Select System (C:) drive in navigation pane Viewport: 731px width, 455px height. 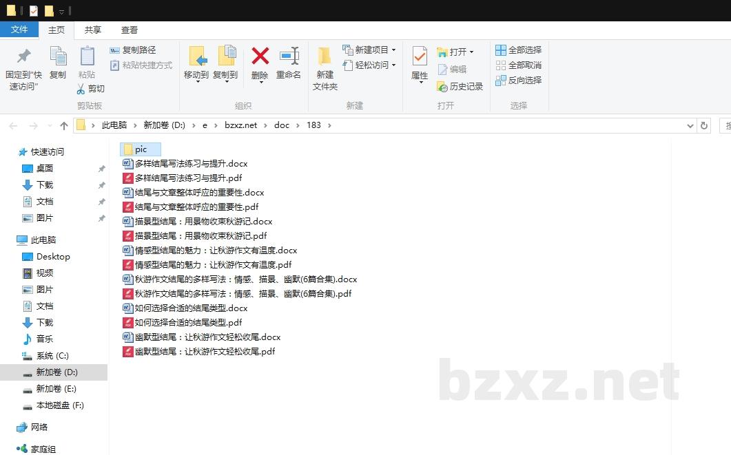52,356
